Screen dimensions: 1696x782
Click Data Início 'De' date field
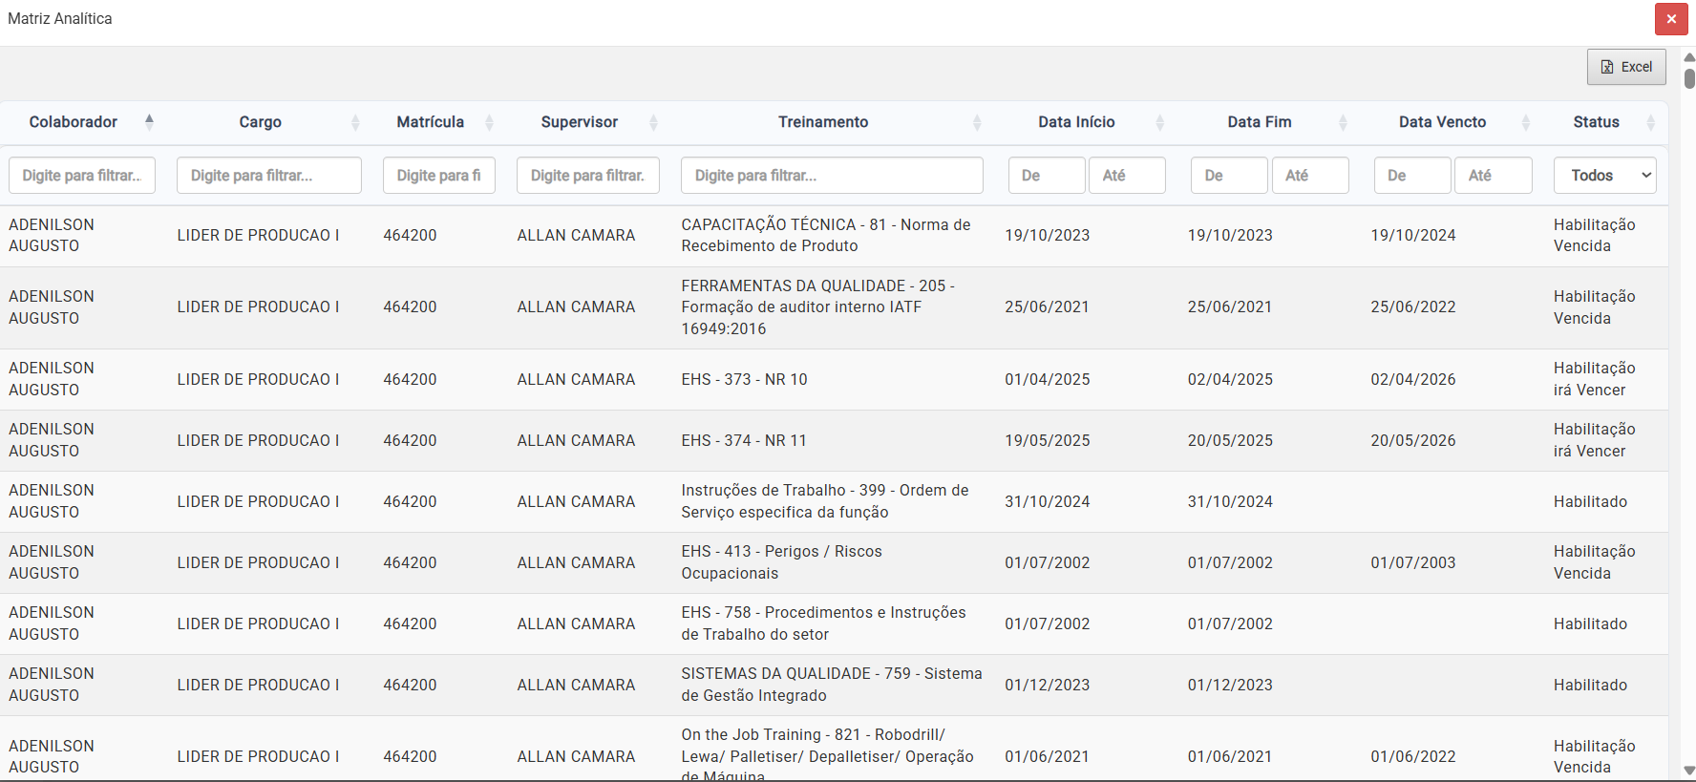[1046, 176]
